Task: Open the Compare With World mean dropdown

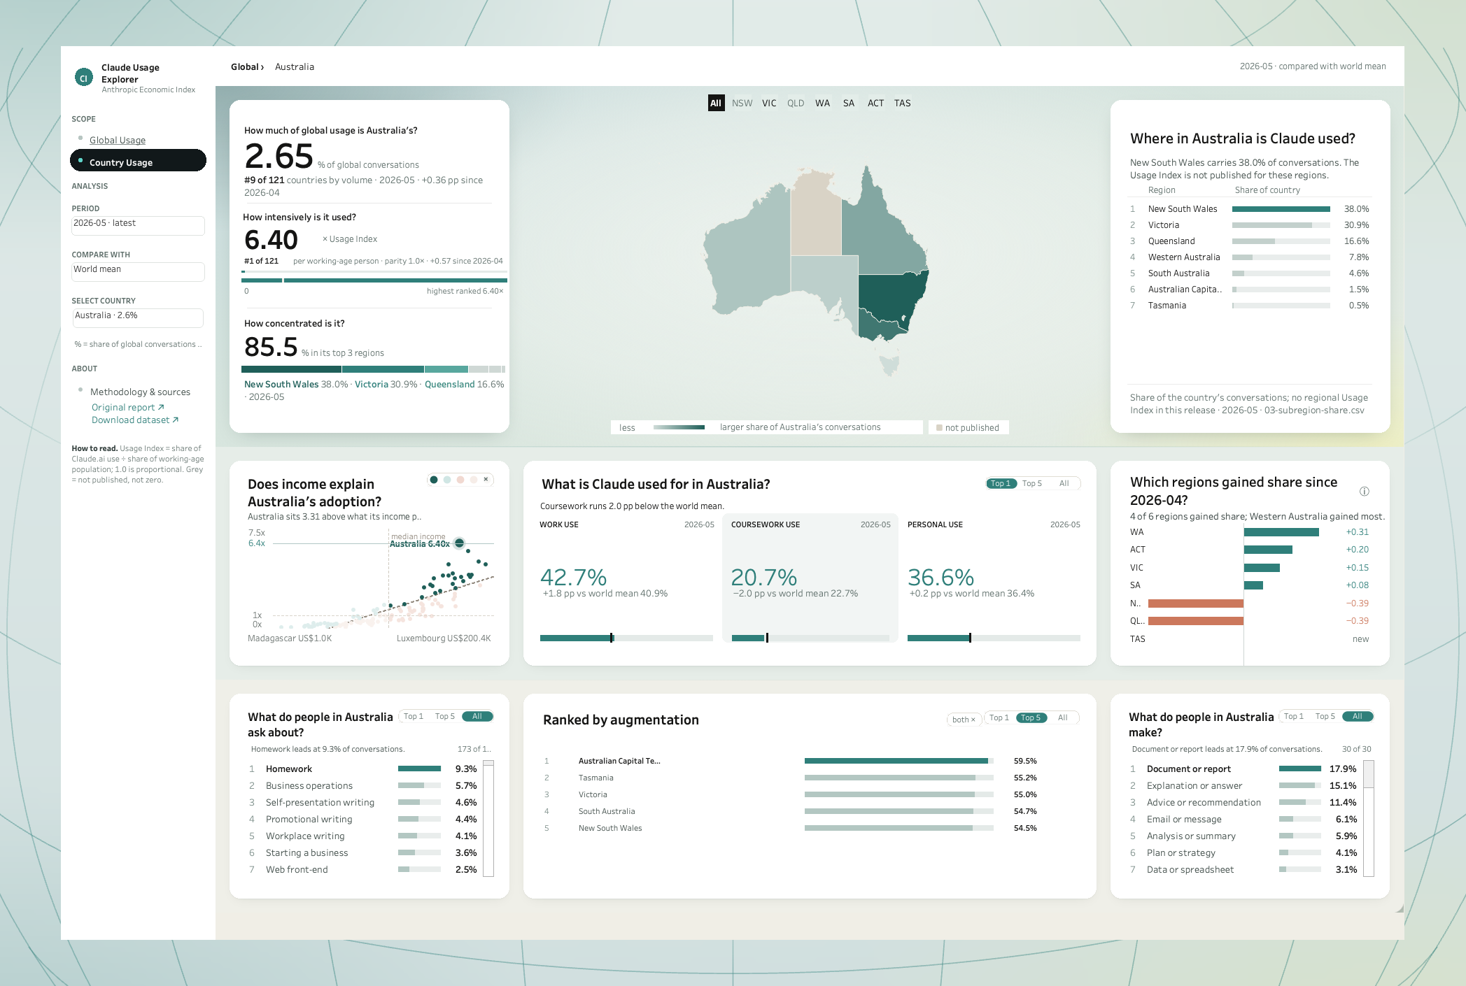Action: point(138,271)
